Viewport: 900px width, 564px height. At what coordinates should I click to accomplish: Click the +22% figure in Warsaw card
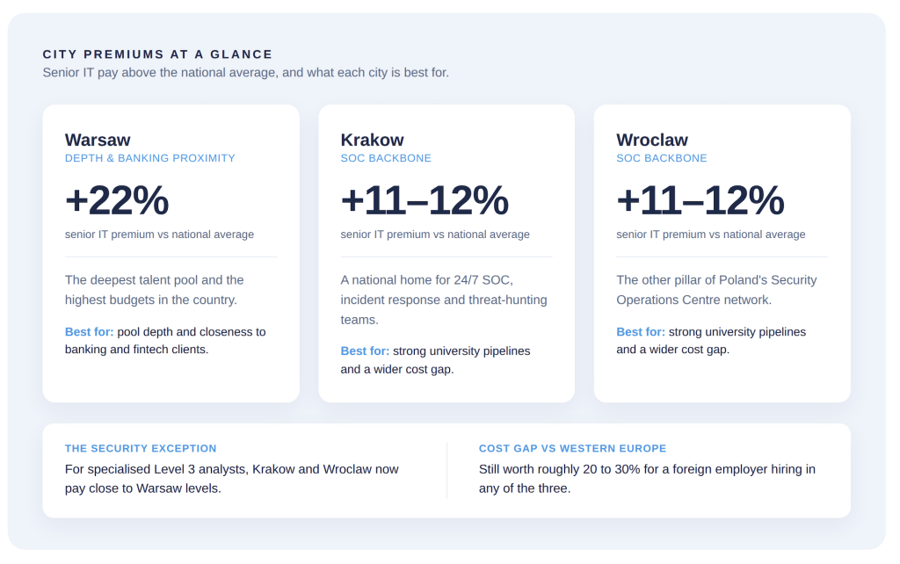click(117, 200)
